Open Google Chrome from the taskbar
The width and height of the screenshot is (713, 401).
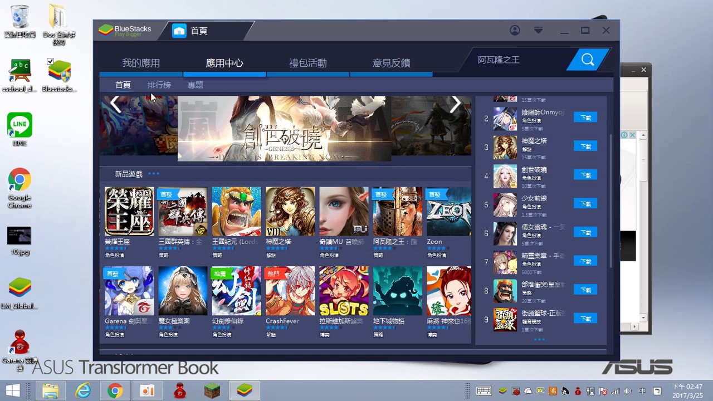(115, 391)
